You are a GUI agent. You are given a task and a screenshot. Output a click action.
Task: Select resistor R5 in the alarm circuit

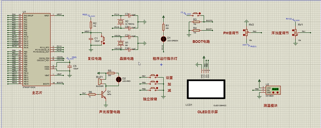pyautogui.click(x=111, y=73)
